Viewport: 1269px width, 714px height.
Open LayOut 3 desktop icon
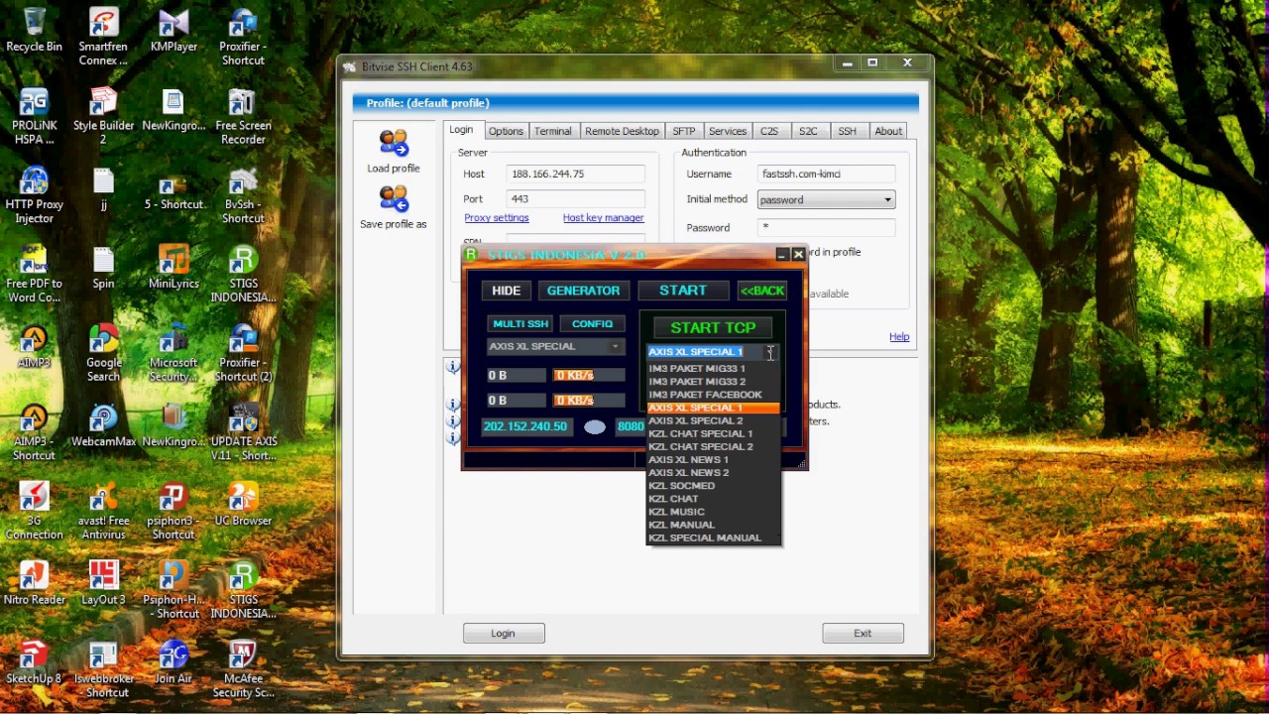tap(103, 583)
